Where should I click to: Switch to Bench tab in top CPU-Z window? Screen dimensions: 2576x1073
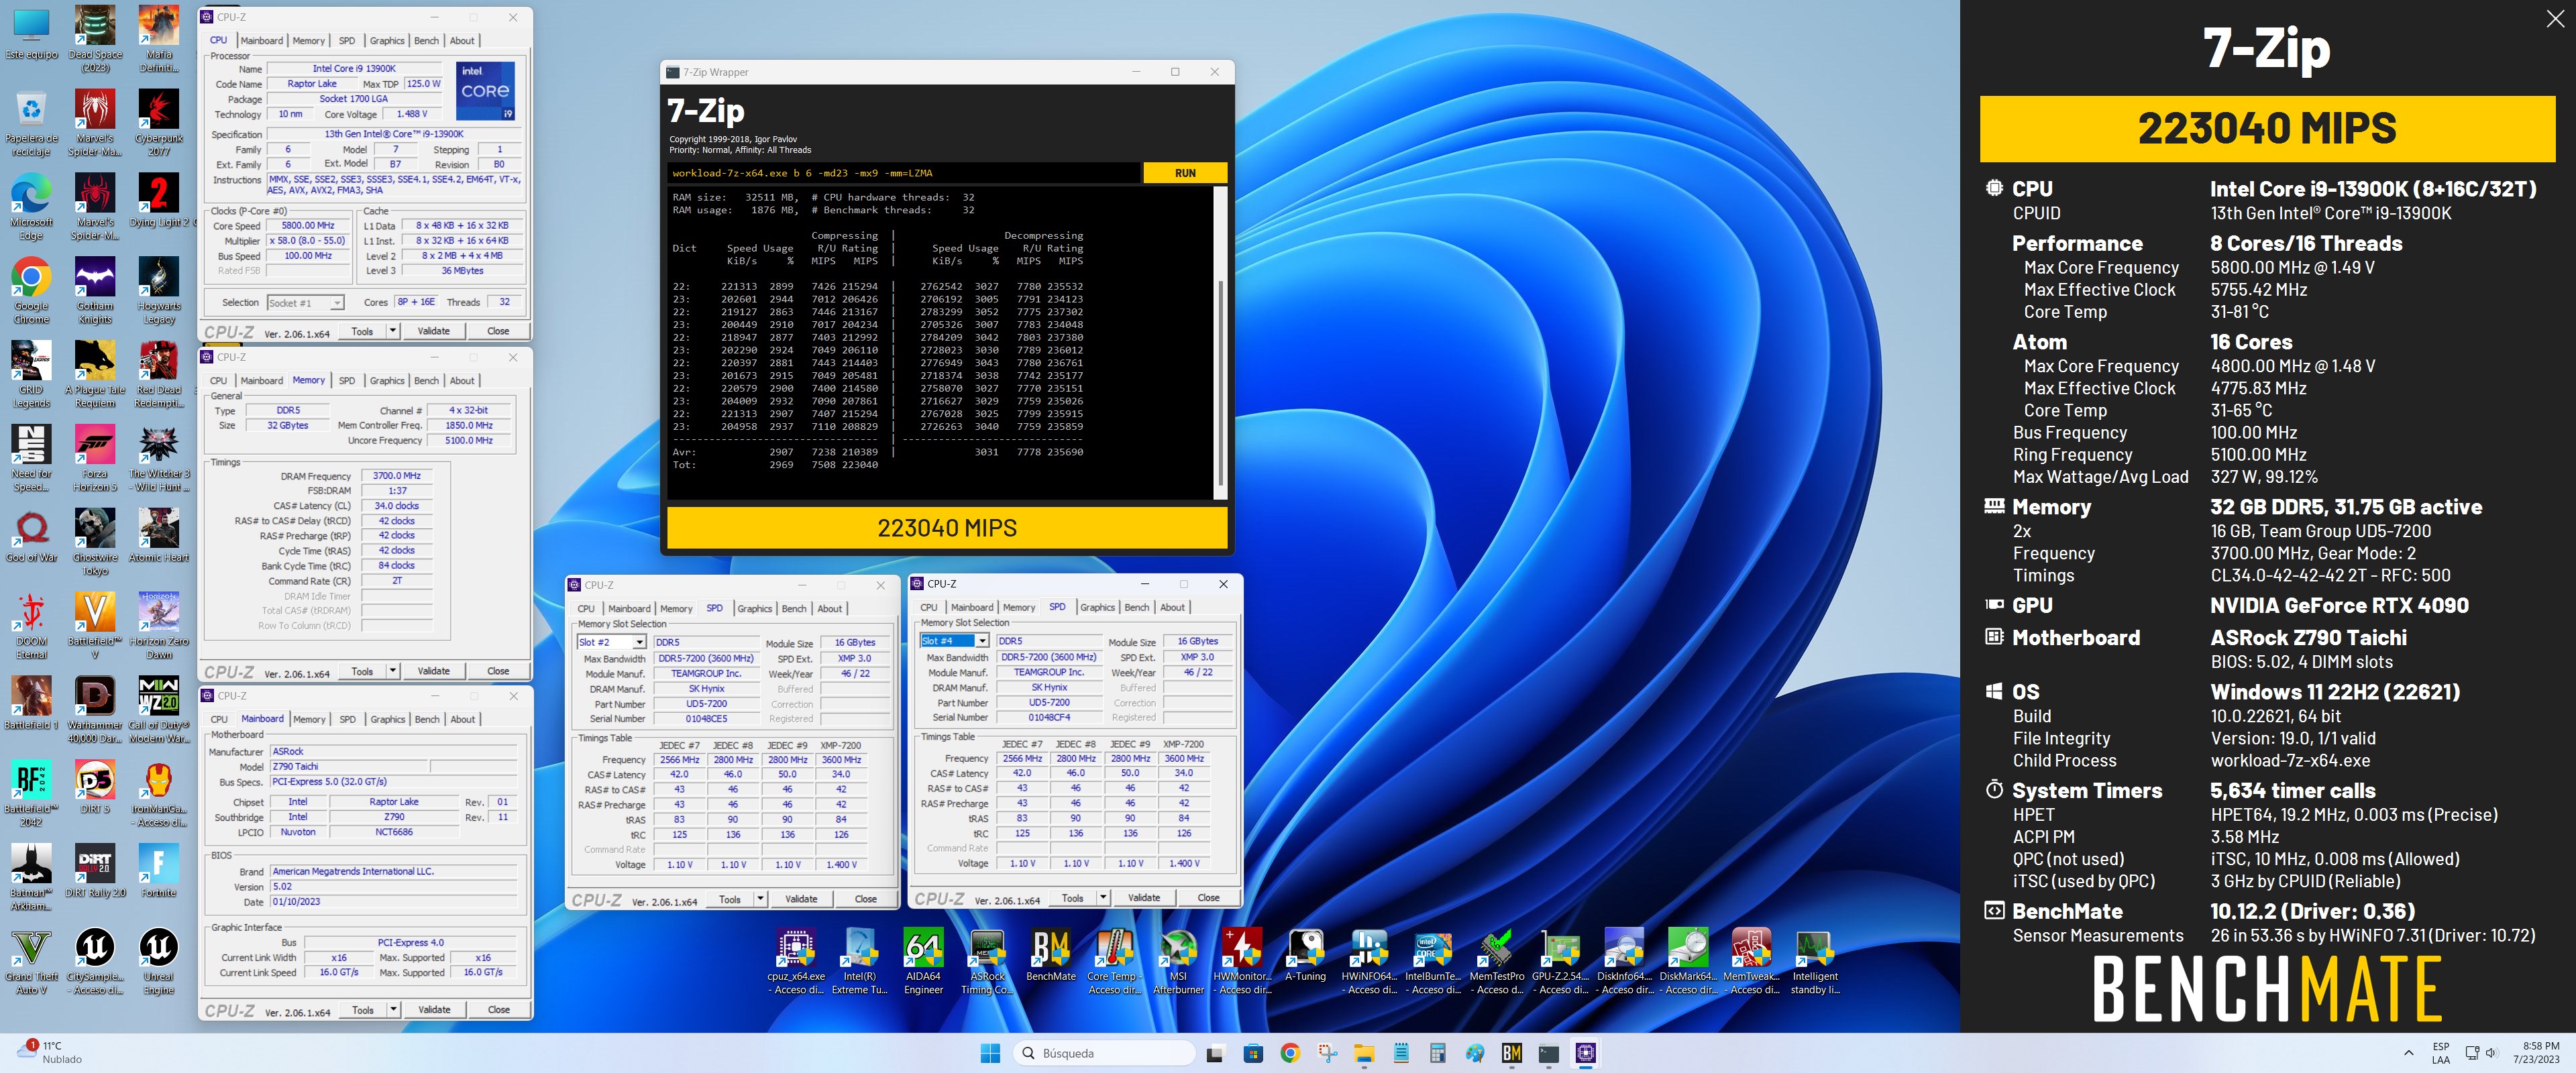coord(426,41)
